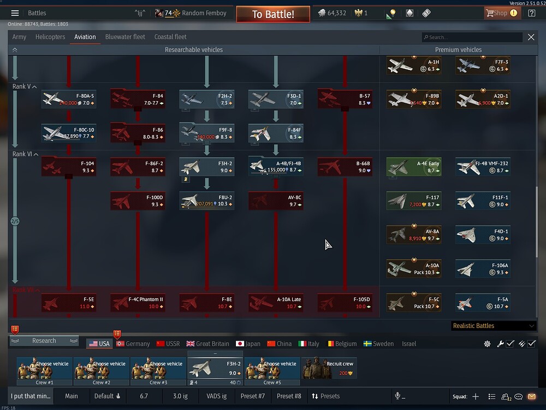Click the crew settings gear icon
546x410 pixels.
click(487, 344)
